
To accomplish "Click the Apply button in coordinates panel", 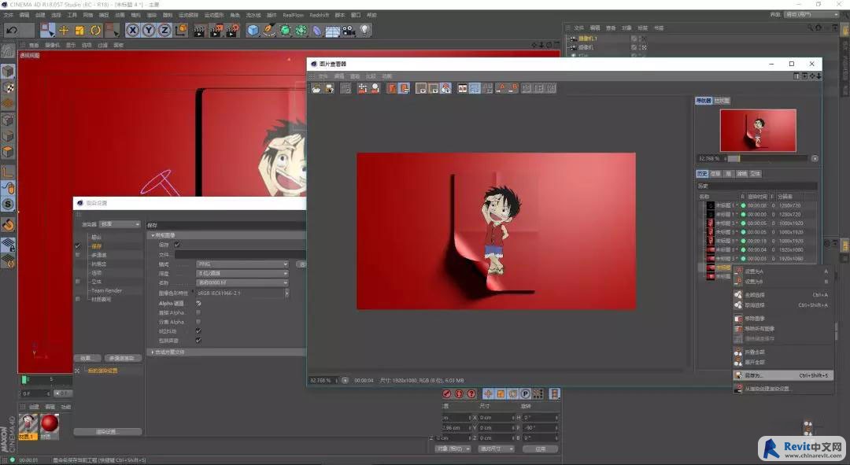I will 540,448.
